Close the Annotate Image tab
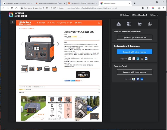 tap(129, 4)
